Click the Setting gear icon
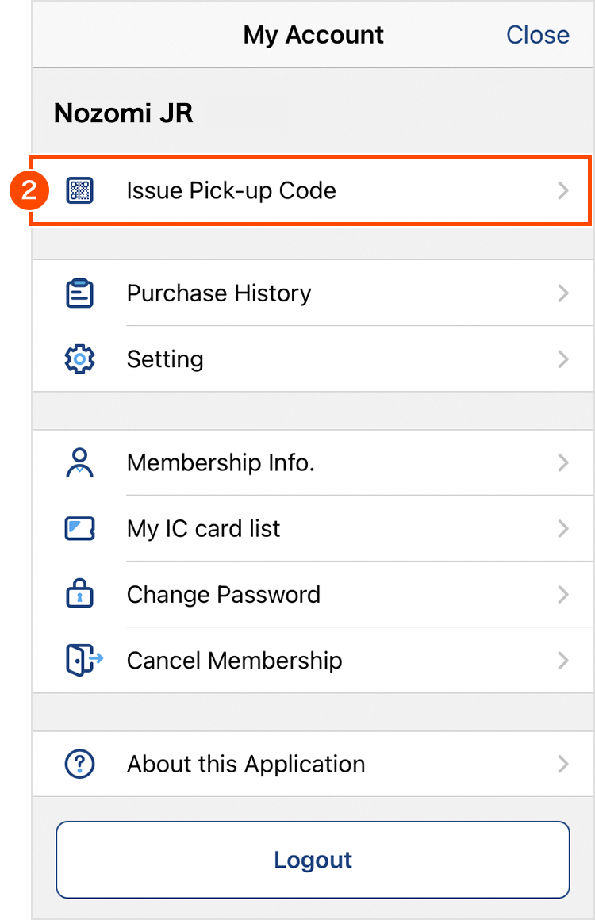This screenshot has height=920, width=595. click(x=79, y=359)
